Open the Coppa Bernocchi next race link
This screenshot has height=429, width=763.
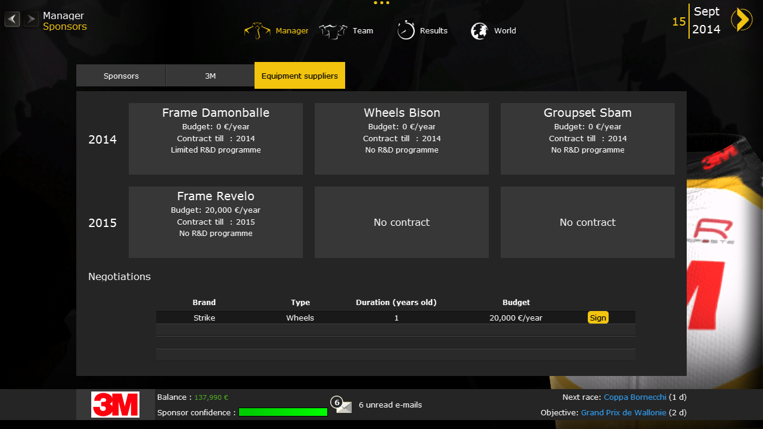634,397
